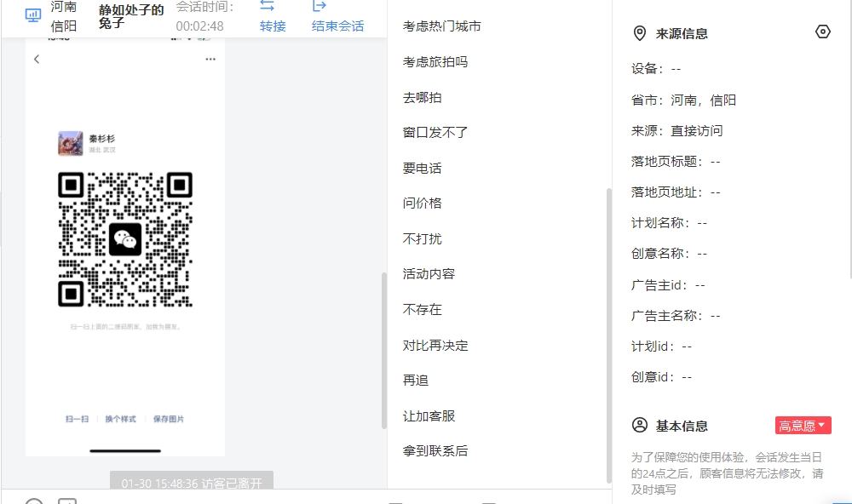Open the 高意愿 intention dropdown
The width and height of the screenshot is (852, 504).
coord(803,426)
